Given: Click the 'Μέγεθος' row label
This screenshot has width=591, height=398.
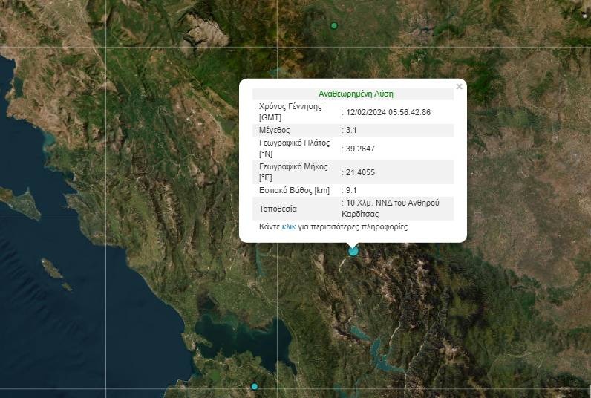Looking at the screenshot, I should tap(274, 130).
